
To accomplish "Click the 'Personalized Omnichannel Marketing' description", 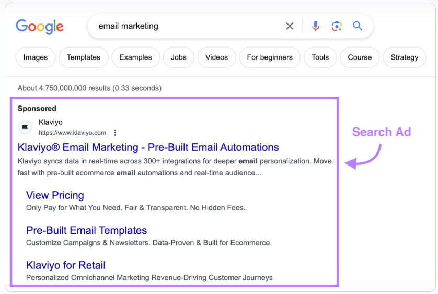I will (x=149, y=278).
